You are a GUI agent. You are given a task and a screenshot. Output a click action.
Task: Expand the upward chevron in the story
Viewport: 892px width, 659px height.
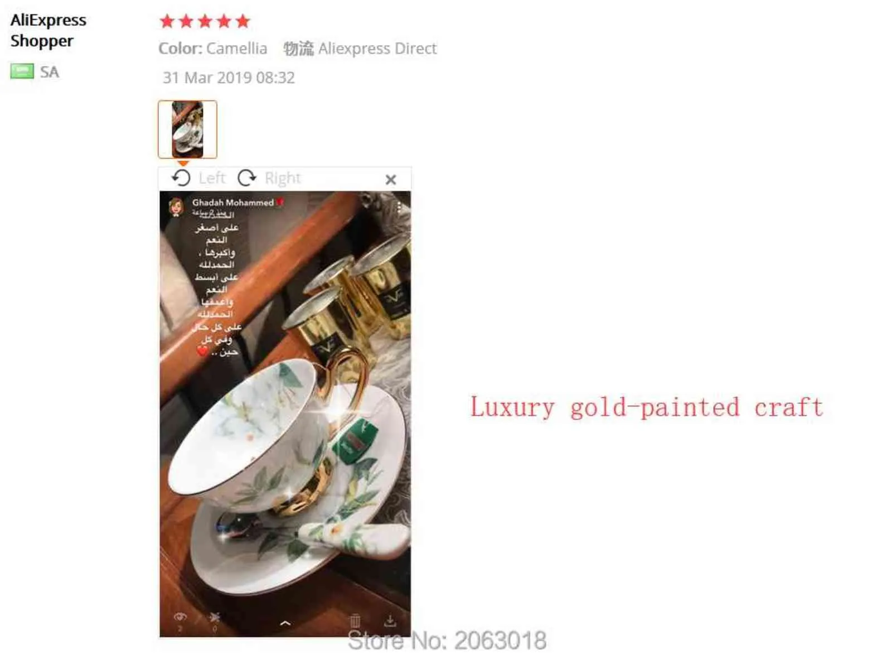285,623
